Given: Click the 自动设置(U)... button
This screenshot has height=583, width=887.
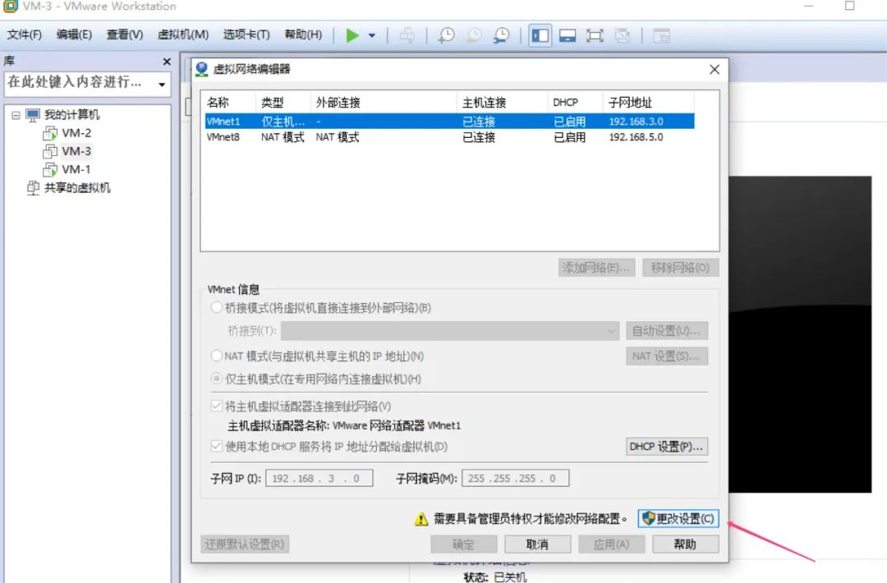Looking at the screenshot, I should (667, 331).
